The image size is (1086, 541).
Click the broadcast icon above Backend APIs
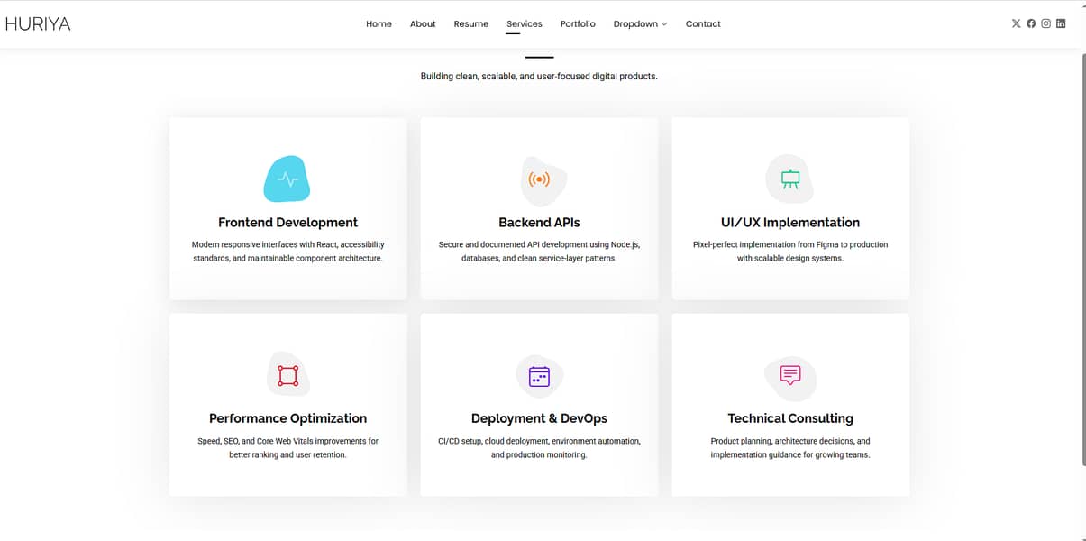(x=538, y=179)
